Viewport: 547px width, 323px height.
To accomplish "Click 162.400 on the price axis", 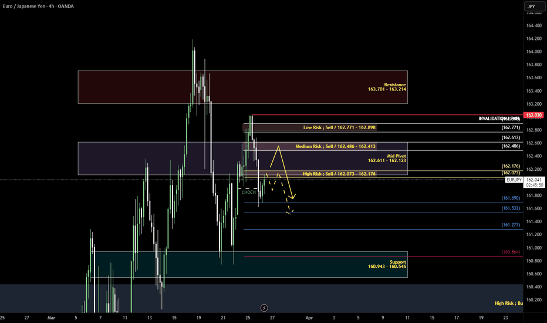I will [534, 156].
